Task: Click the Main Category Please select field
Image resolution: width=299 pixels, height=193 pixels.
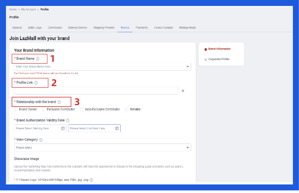Action: coord(102,148)
